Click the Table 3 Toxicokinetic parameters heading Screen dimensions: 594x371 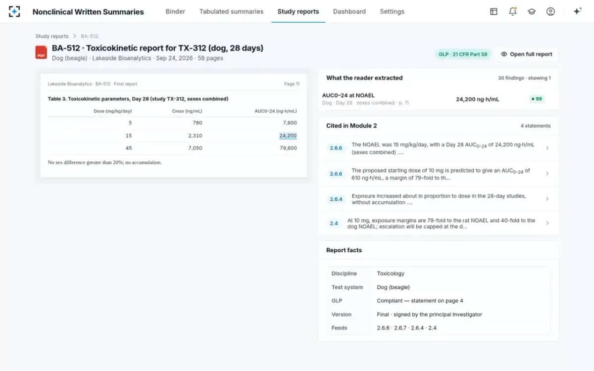click(138, 99)
